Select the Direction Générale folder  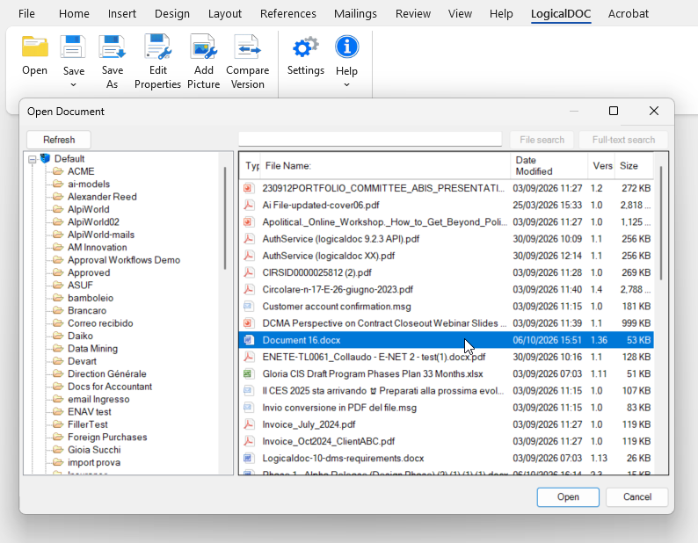107,374
